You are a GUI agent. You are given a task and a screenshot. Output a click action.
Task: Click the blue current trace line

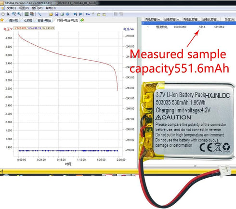[68, 151]
